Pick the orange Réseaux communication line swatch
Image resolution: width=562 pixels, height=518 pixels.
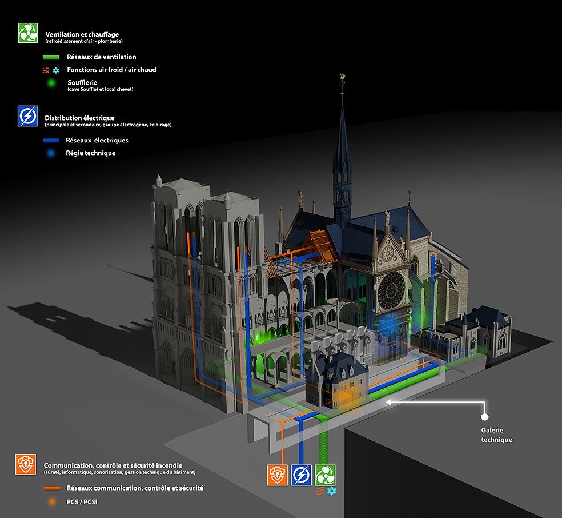pyautogui.click(x=52, y=488)
